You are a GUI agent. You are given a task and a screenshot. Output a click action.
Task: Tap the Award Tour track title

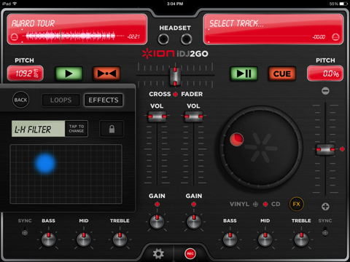[33, 23]
